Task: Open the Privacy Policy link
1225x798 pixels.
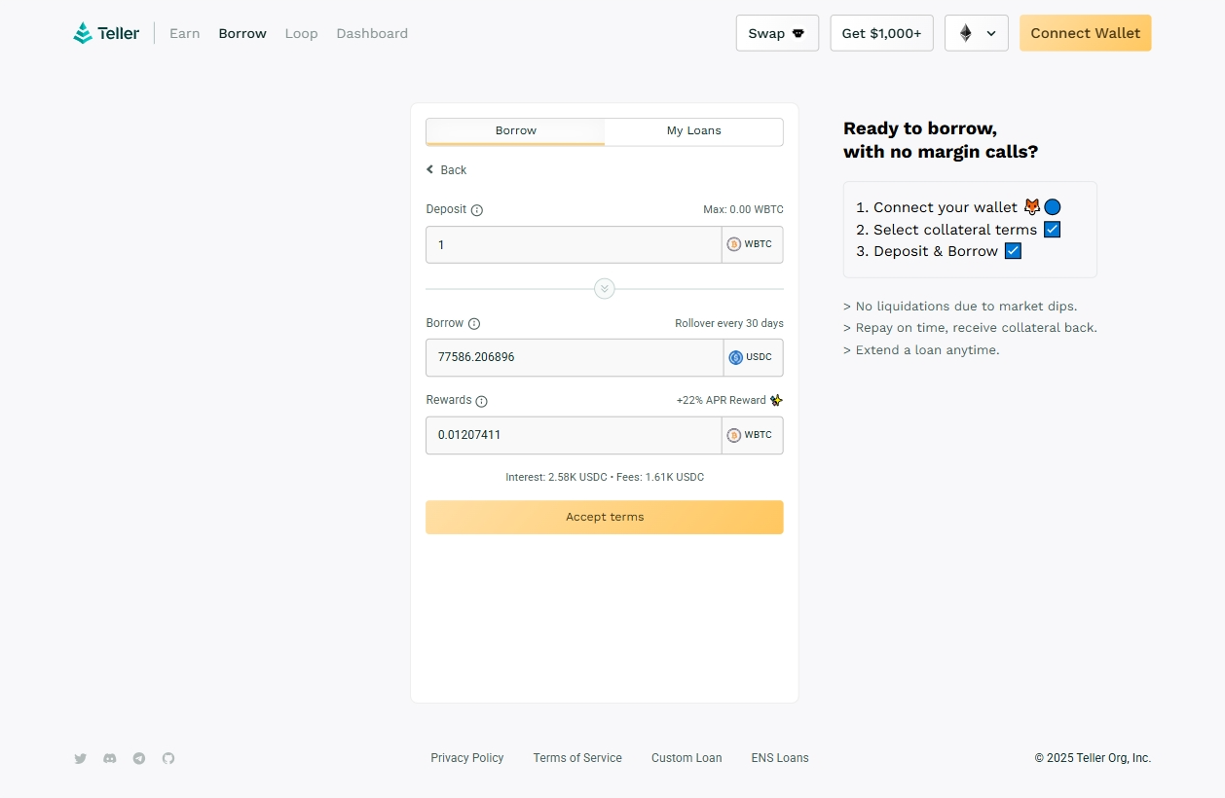Action: pos(467,758)
